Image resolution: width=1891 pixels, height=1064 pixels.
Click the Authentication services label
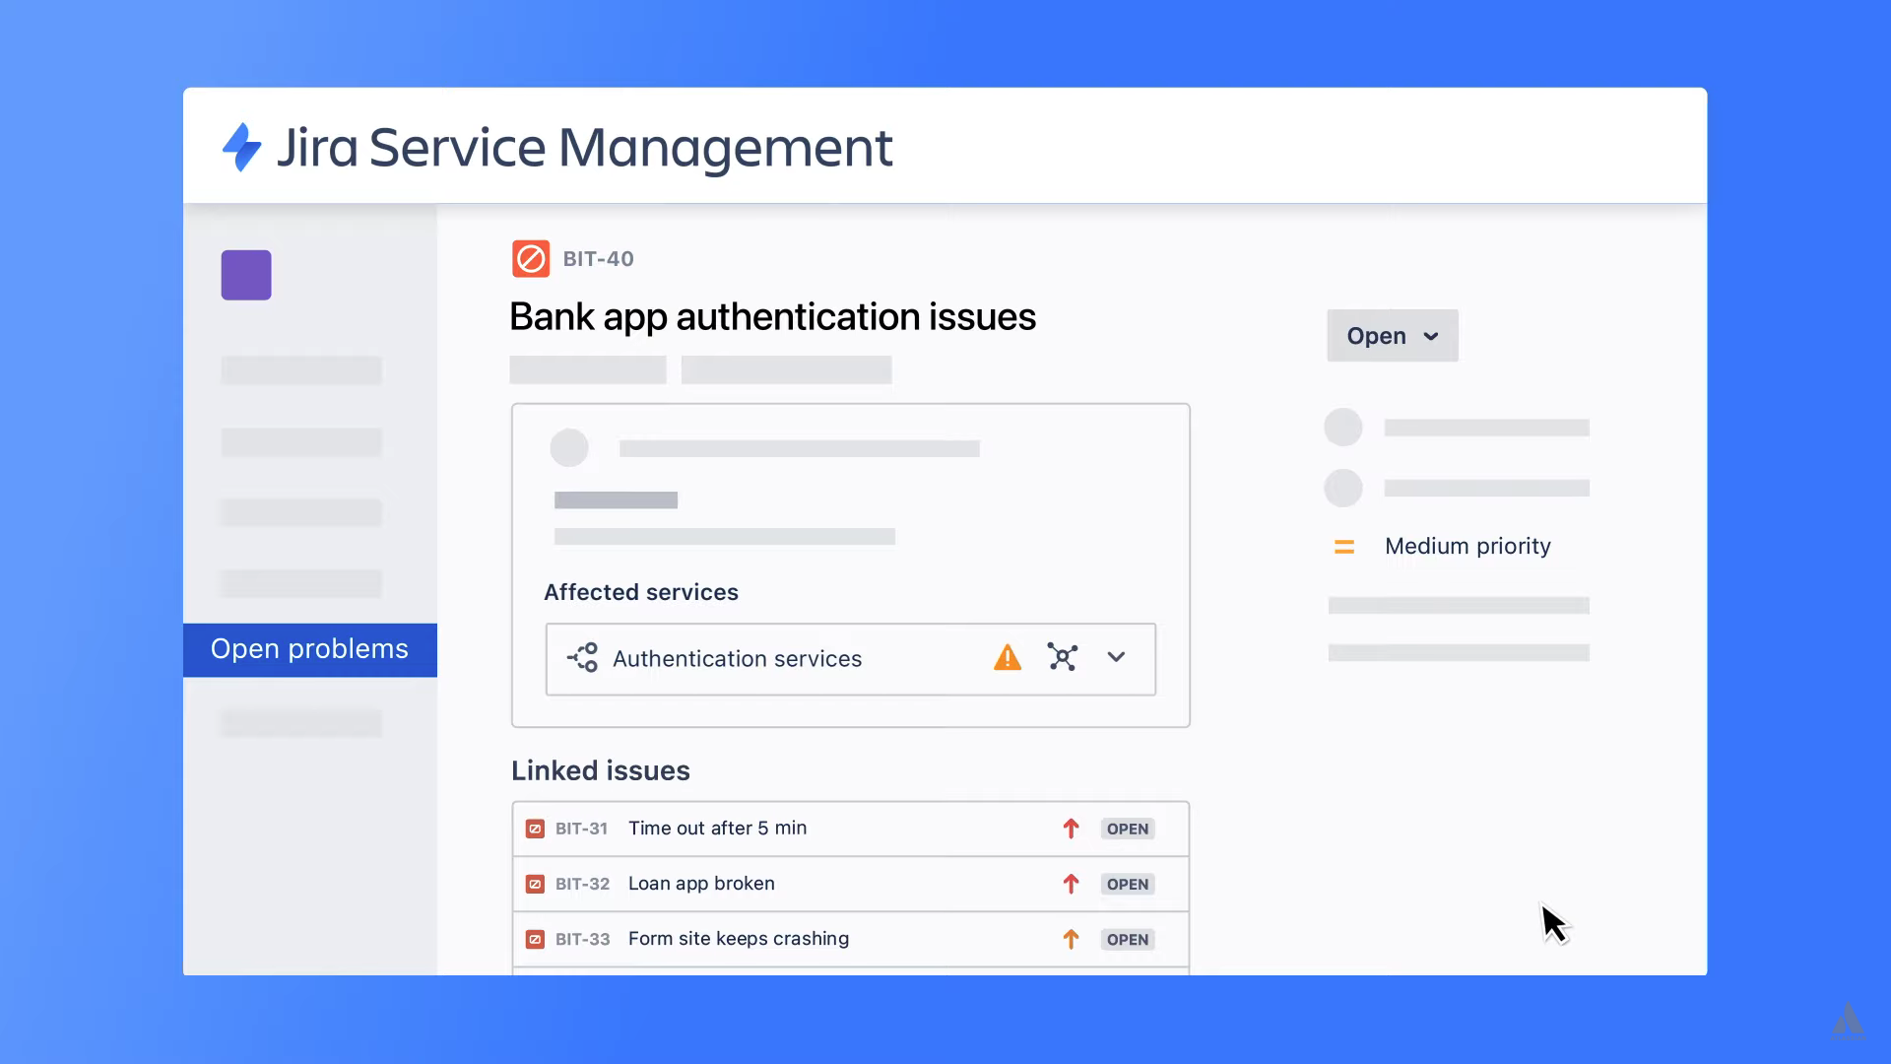737,659
